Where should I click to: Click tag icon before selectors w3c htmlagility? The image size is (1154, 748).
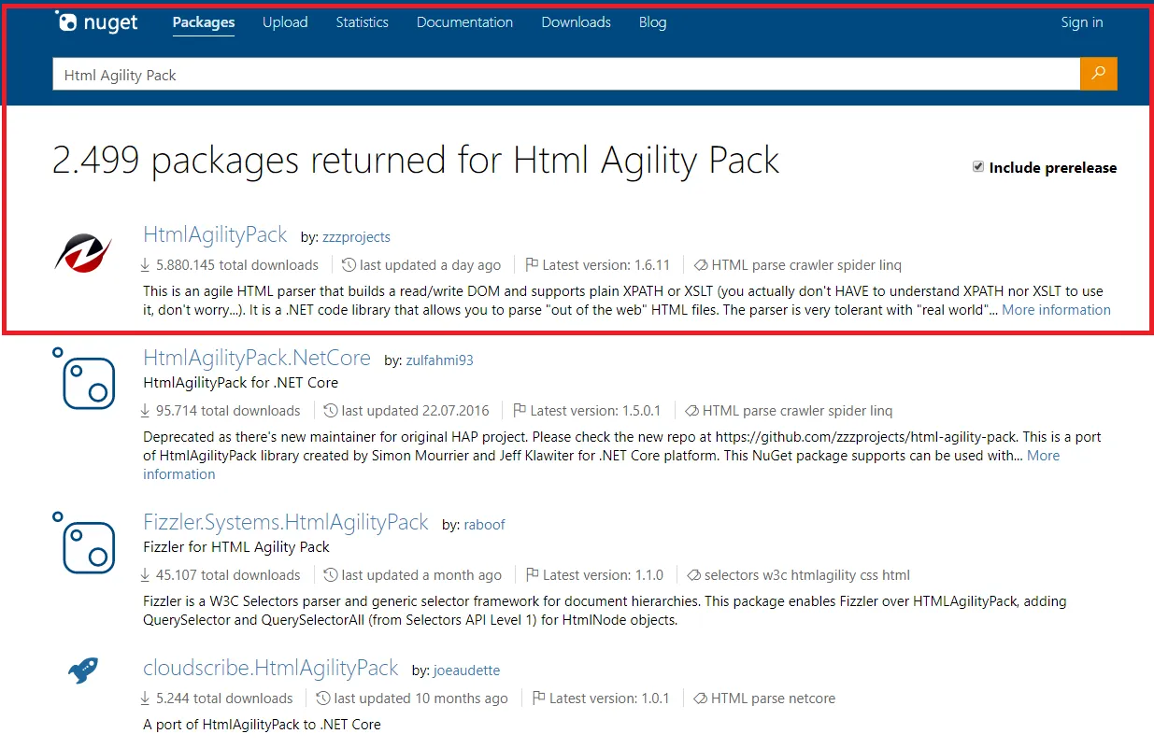point(693,575)
